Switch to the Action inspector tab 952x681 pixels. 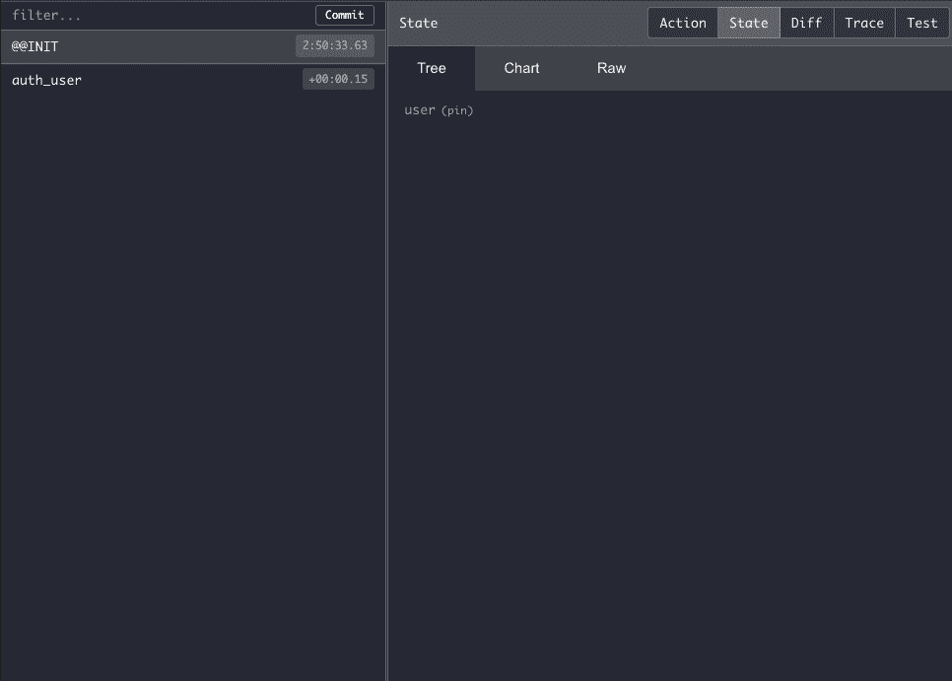click(x=683, y=23)
